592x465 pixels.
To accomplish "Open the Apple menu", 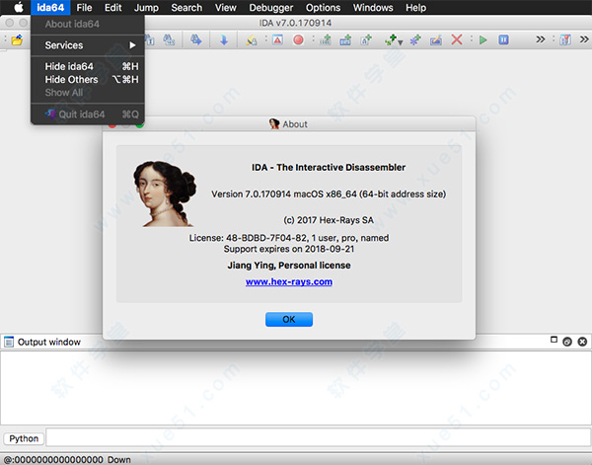I will pos(18,7).
